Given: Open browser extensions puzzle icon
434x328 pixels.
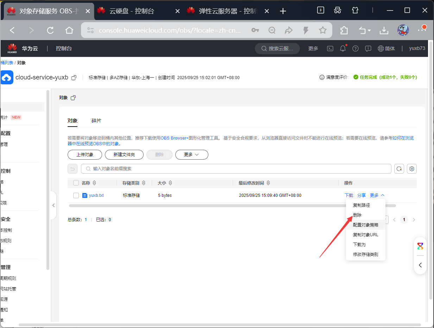Looking at the screenshot, I should pyautogui.click(x=344, y=31).
